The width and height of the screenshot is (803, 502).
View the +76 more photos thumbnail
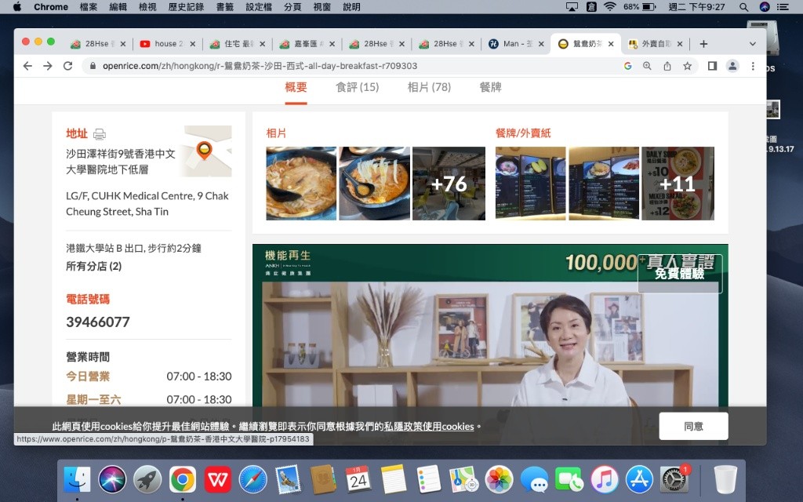coord(449,184)
